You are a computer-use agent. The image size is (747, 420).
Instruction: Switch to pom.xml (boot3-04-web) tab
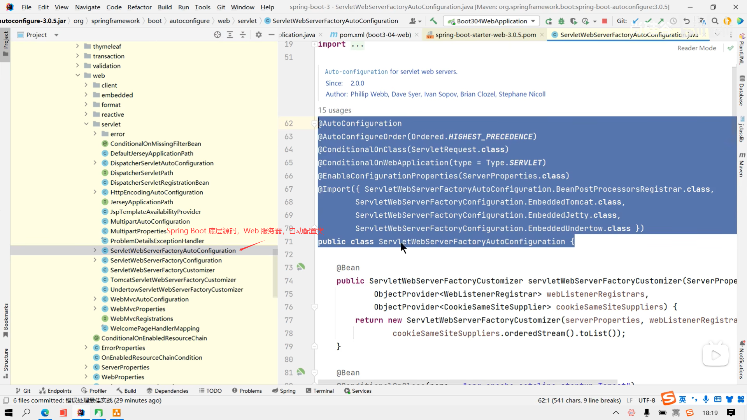click(x=375, y=35)
